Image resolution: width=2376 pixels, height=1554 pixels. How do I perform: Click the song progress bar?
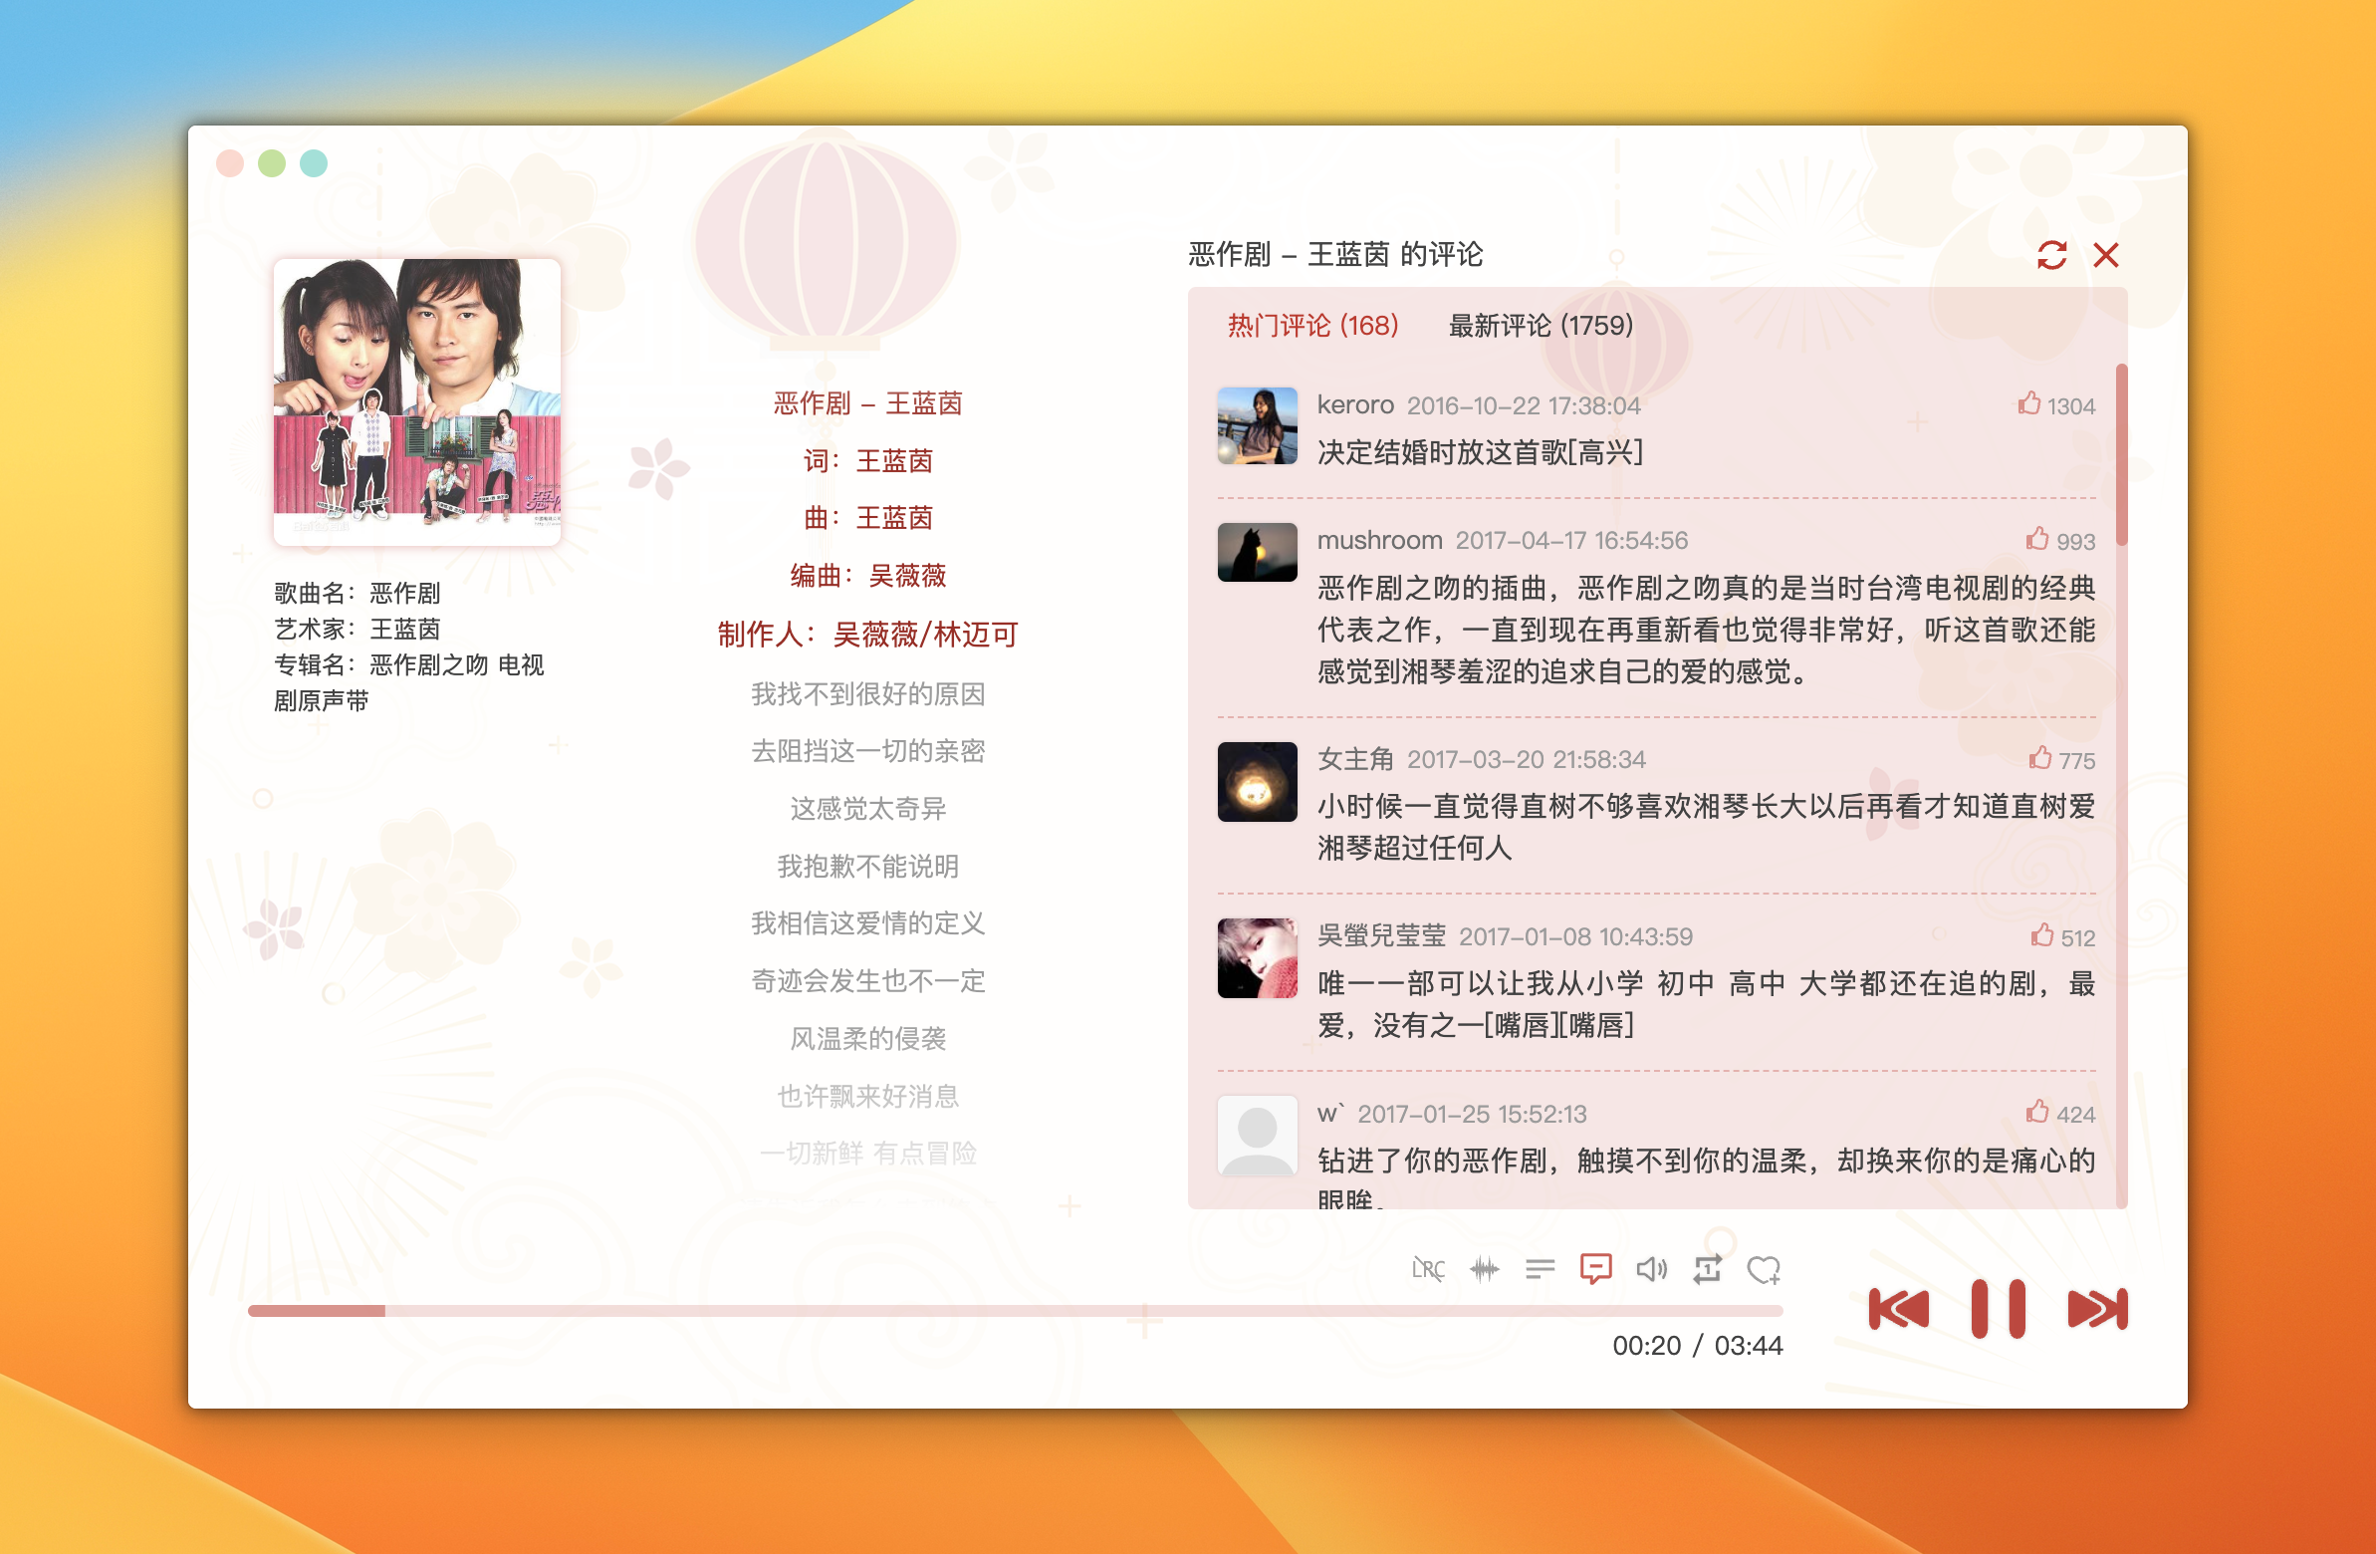point(1015,1311)
